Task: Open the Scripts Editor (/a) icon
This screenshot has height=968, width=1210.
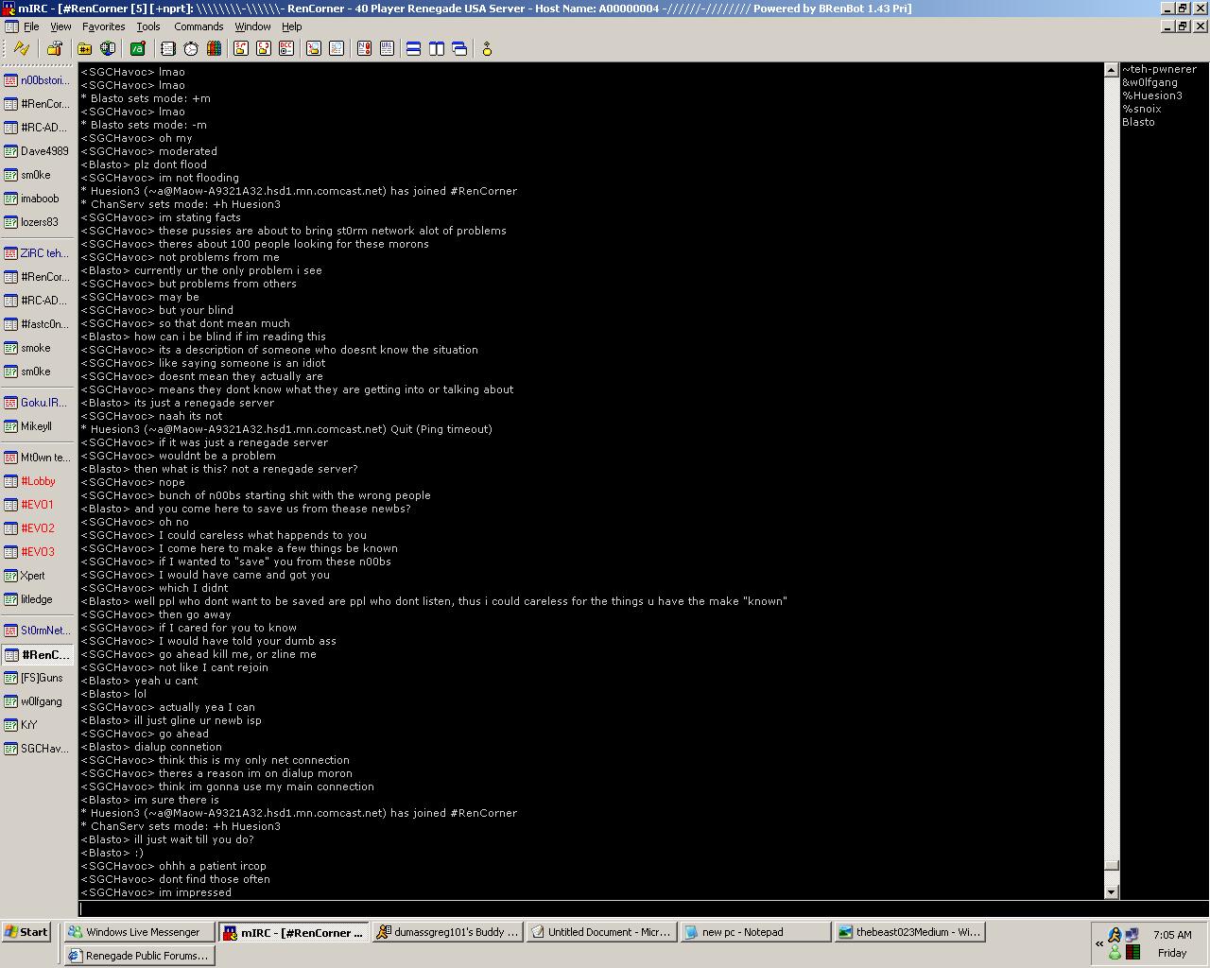Action: (x=137, y=49)
